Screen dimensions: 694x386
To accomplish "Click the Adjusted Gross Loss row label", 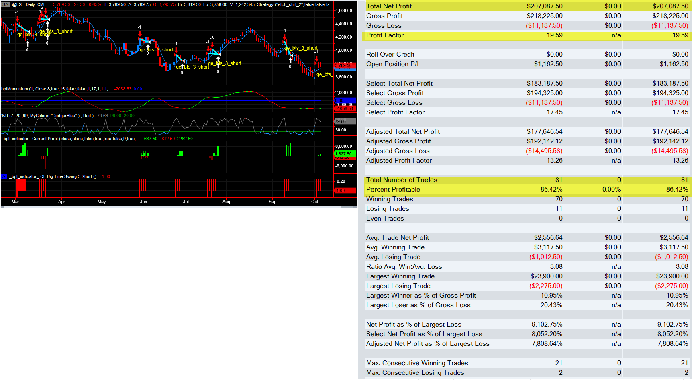I will coord(398,151).
